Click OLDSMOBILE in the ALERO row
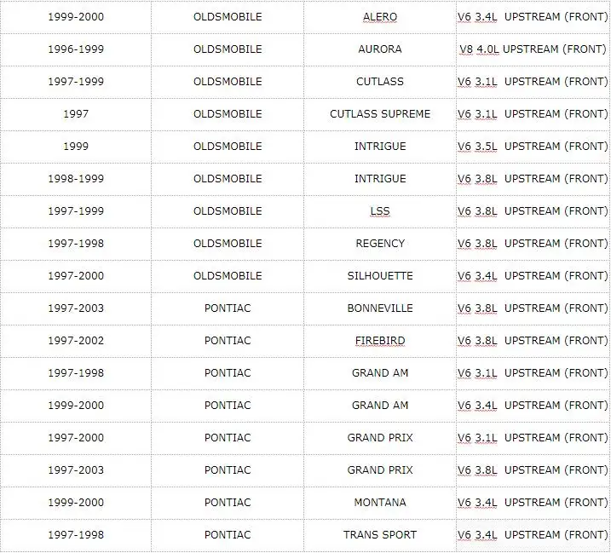611x553 pixels. tap(228, 17)
